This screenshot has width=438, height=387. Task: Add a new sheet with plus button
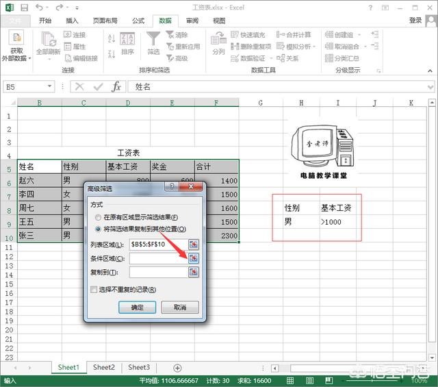pos(177,368)
